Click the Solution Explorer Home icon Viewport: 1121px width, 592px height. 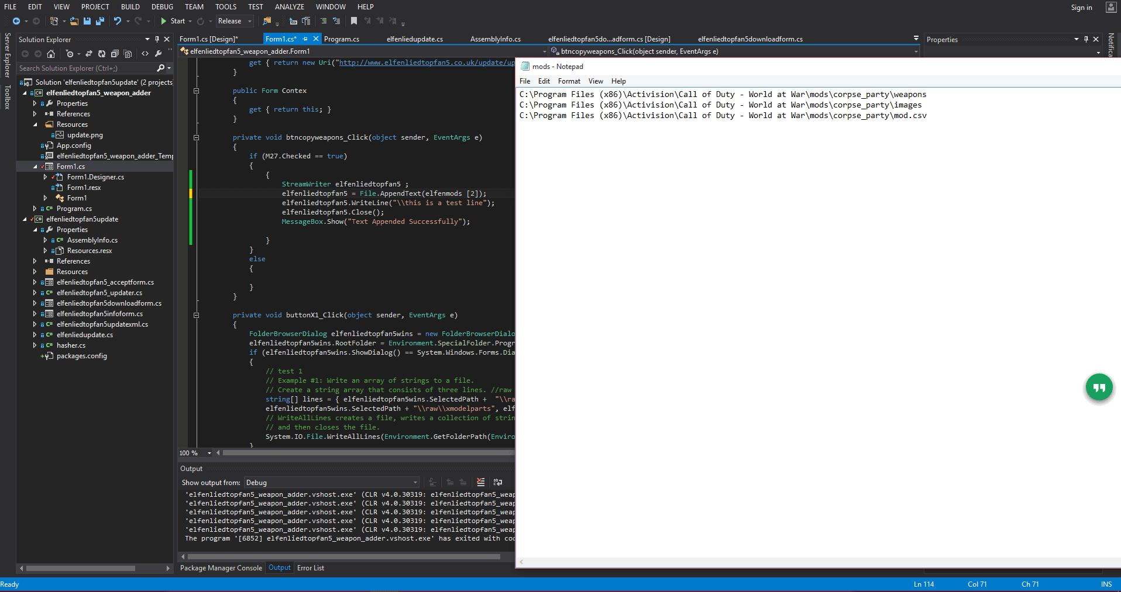[51, 54]
